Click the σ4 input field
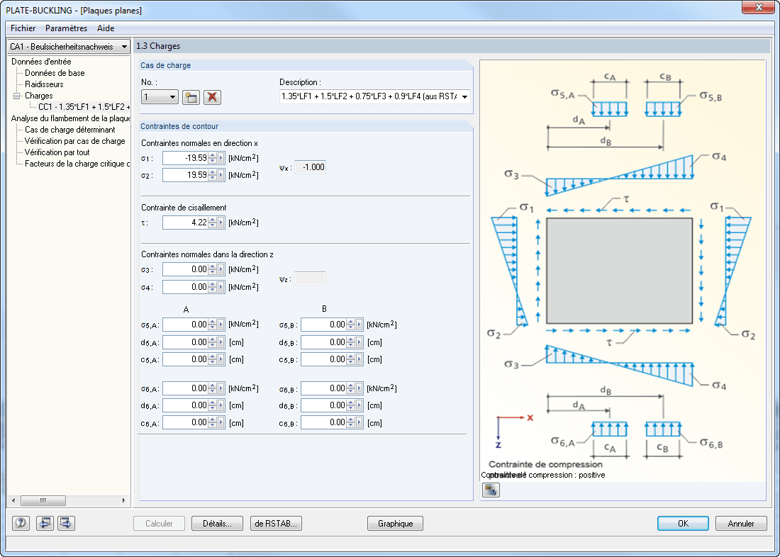This screenshot has height=557, width=780. click(186, 287)
